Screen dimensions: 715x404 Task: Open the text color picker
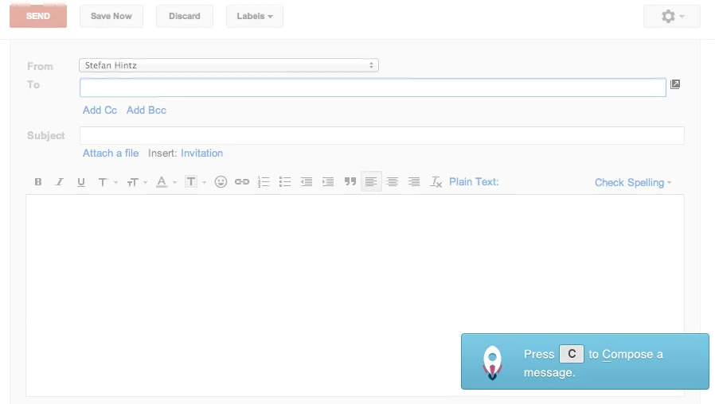tap(166, 182)
